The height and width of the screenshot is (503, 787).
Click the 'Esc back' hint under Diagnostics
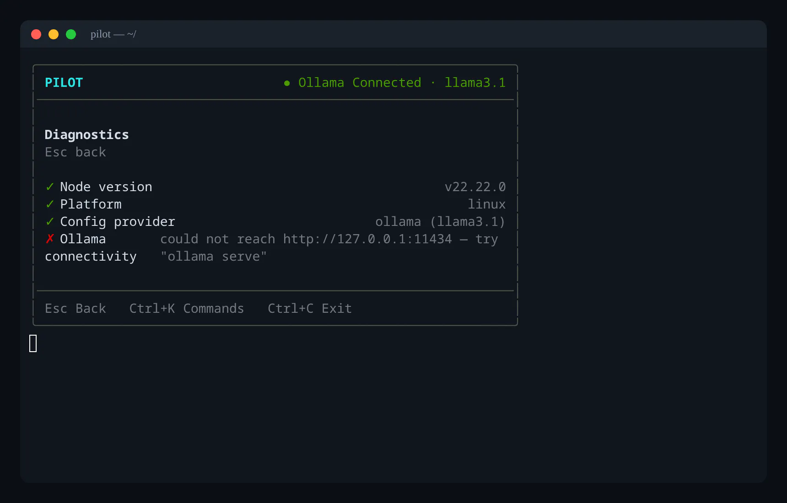pyautogui.click(x=75, y=152)
